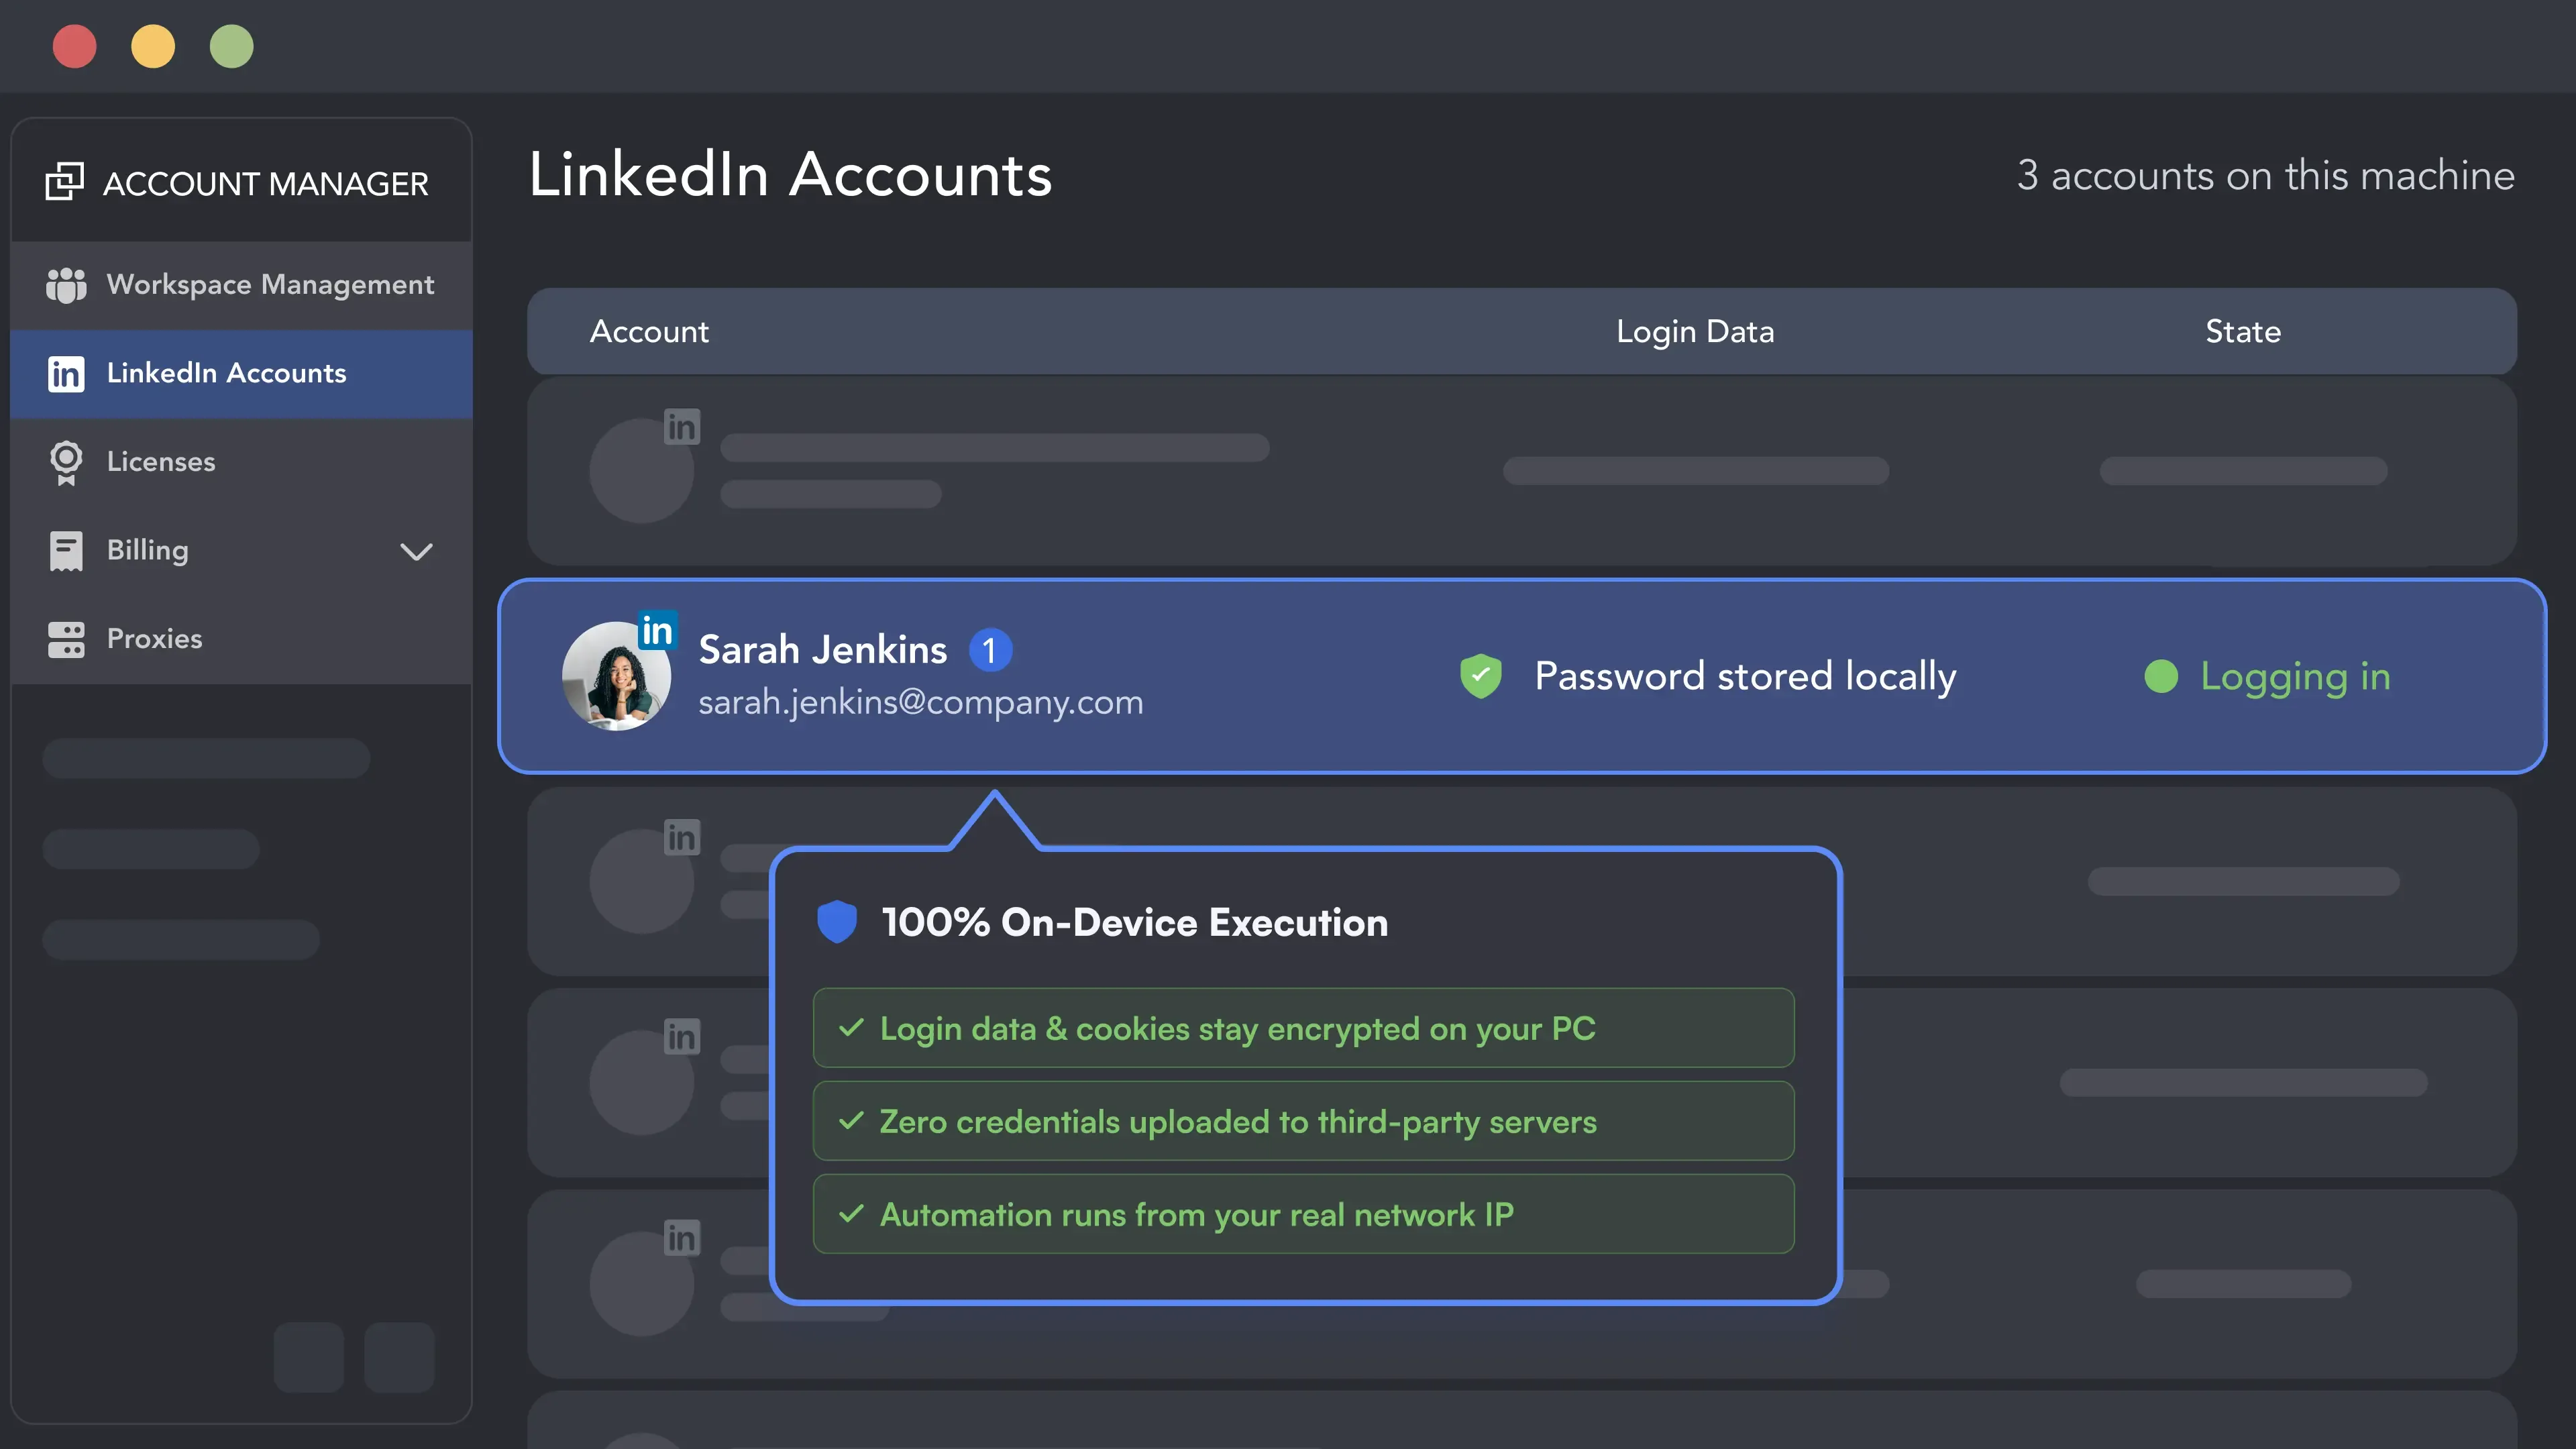Click the Login Data column header
The height and width of the screenshot is (1449, 2576).
[1695, 332]
